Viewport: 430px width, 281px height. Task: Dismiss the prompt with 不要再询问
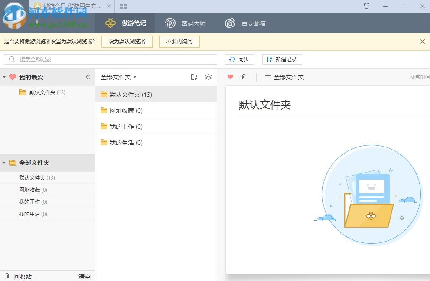click(179, 42)
